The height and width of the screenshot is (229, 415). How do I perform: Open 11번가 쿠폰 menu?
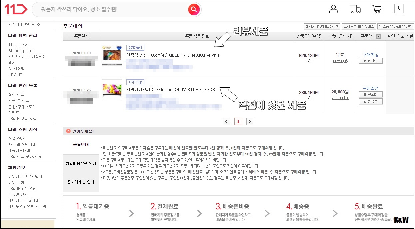pos(18,45)
